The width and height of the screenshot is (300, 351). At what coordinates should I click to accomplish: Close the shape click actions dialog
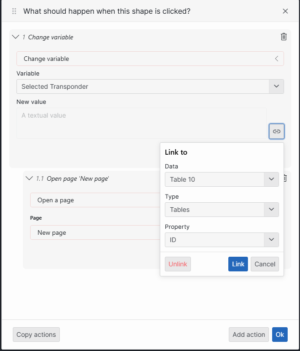(285, 11)
